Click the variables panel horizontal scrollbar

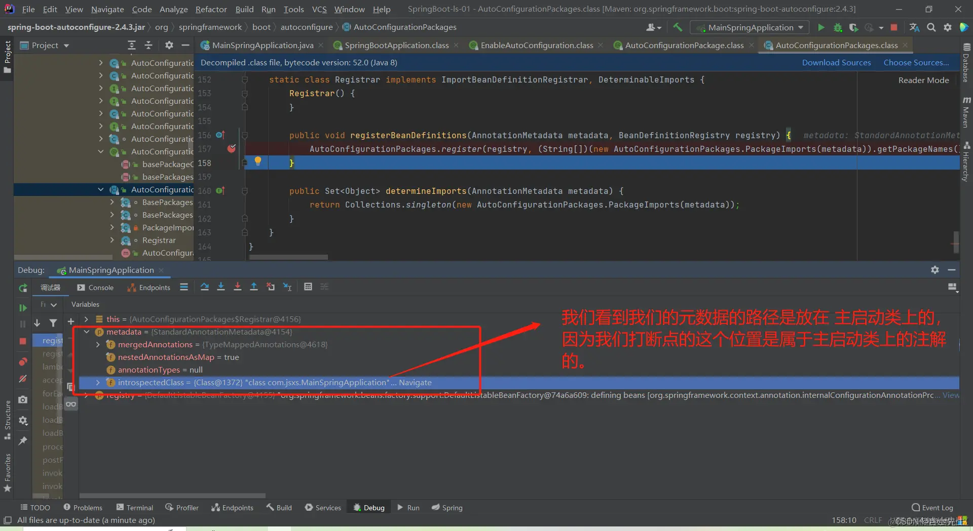pos(172,496)
